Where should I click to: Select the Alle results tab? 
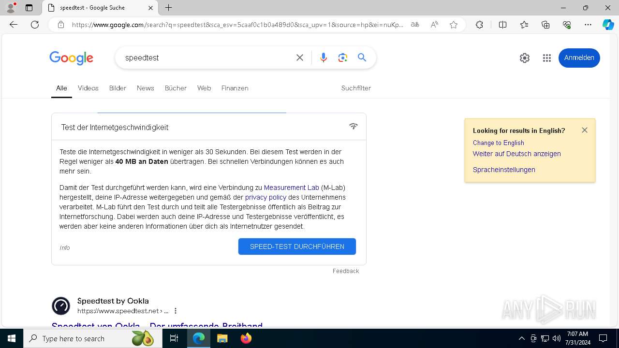tap(61, 88)
